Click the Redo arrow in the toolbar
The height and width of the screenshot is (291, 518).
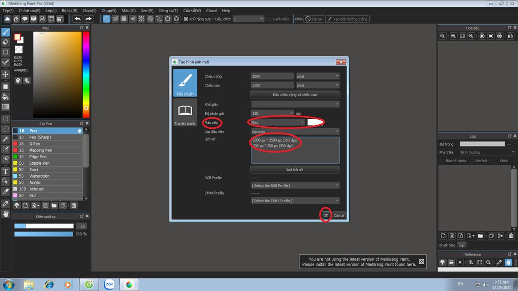pos(89,19)
